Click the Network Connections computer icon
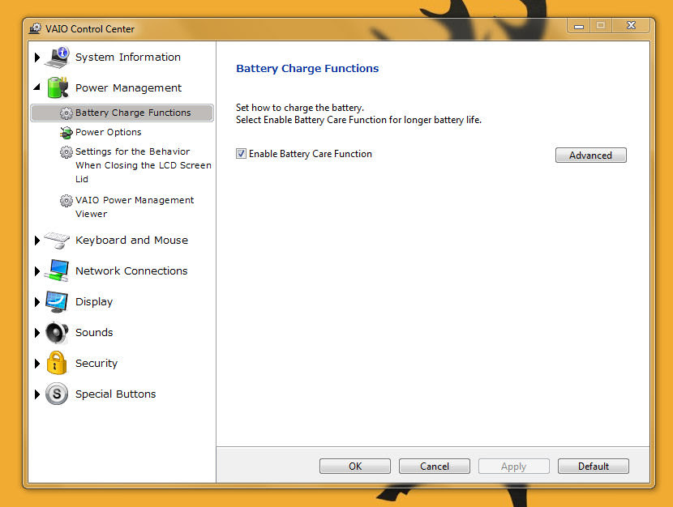The image size is (673, 507). click(x=58, y=271)
